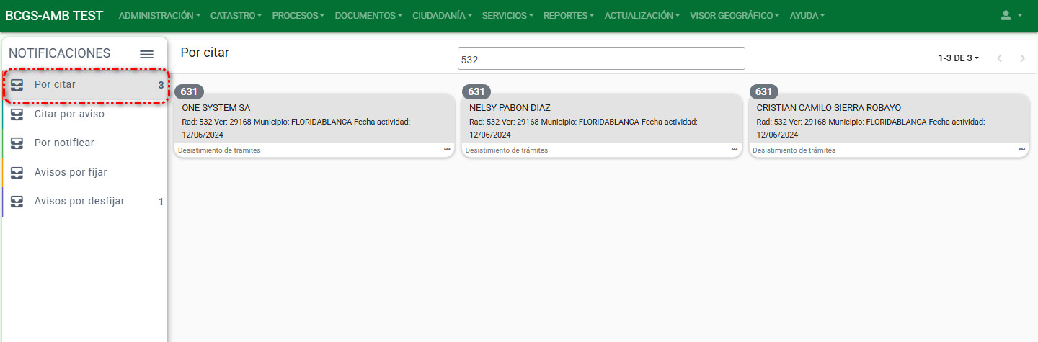
Task: Open options ellipsis on NELSY PABON DIAZ card
Action: pos(735,149)
